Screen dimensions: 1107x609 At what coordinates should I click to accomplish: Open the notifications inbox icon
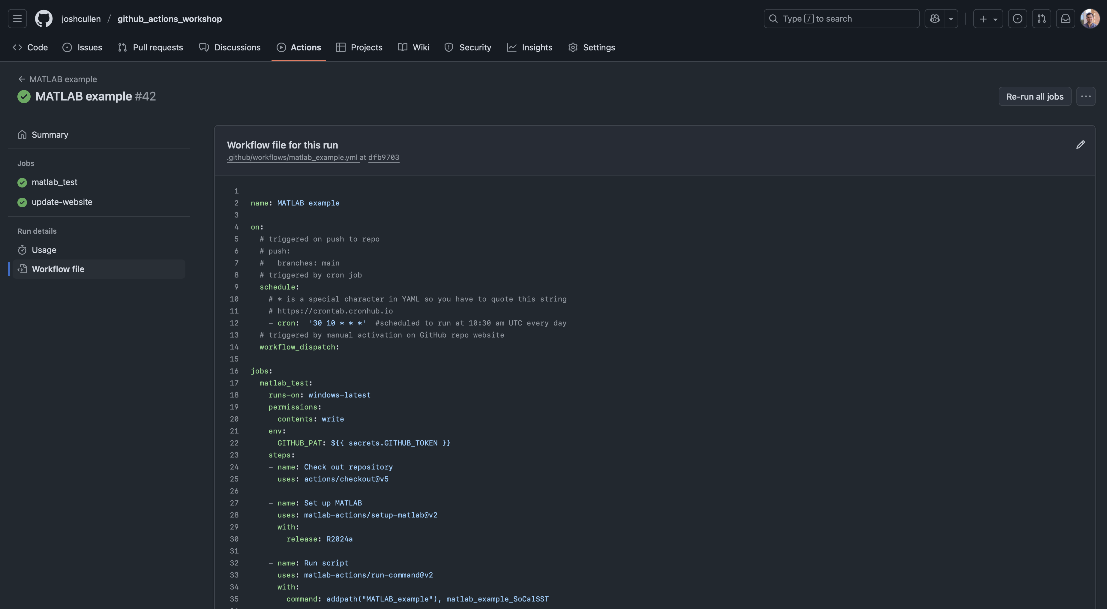(x=1065, y=19)
